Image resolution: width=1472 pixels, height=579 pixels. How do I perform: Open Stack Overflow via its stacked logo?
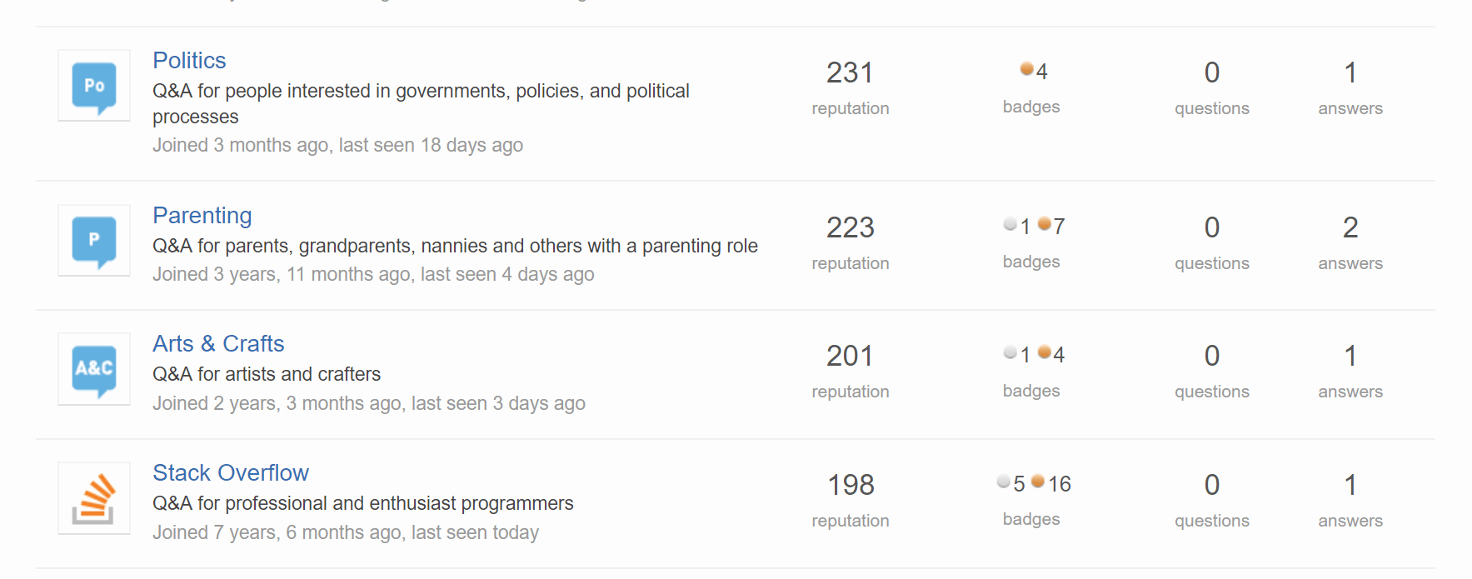pyautogui.click(x=93, y=498)
